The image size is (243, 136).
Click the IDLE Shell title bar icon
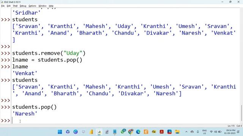[2, 2]
